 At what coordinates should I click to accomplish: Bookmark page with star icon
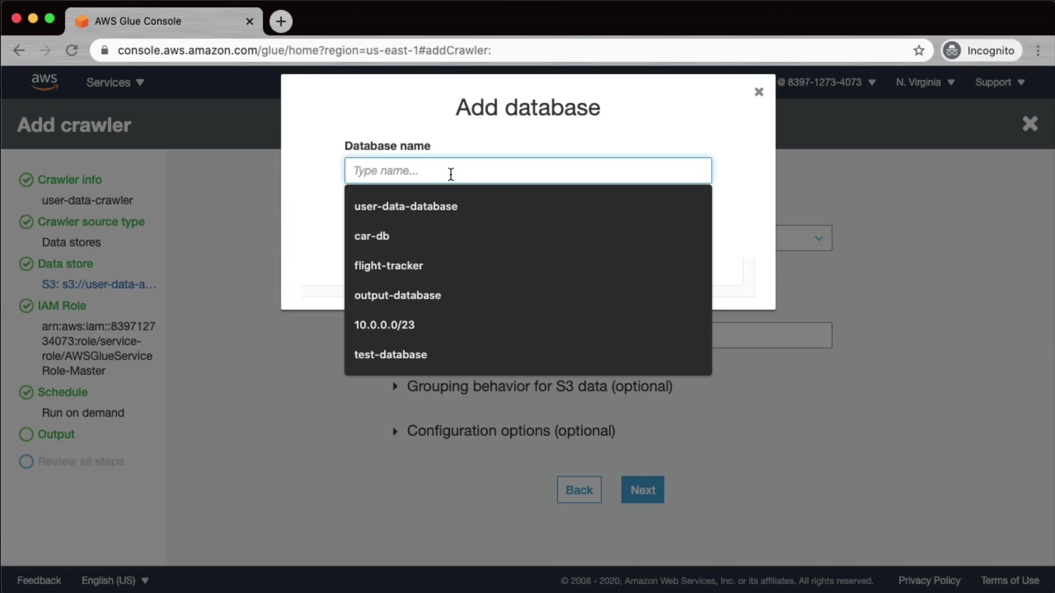click(x=919, y=51)
